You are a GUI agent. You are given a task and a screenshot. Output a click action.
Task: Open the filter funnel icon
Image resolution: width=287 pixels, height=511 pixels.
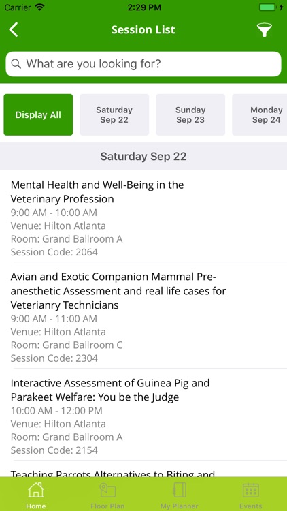tap(265, 30)
